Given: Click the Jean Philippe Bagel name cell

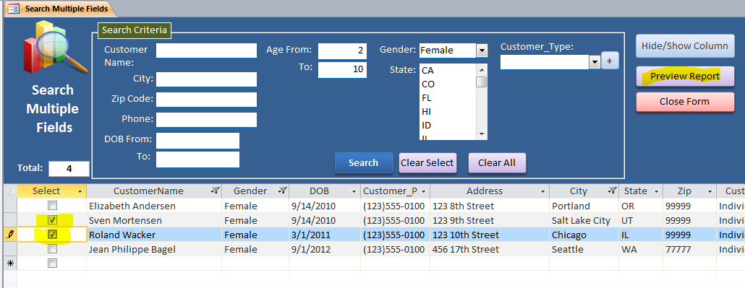Looking at the screenshot, I should [154, 248].
